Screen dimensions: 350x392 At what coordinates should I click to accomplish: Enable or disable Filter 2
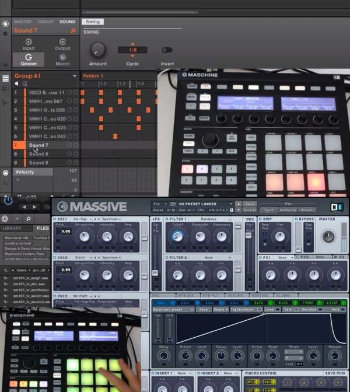[x=167, y=257]
